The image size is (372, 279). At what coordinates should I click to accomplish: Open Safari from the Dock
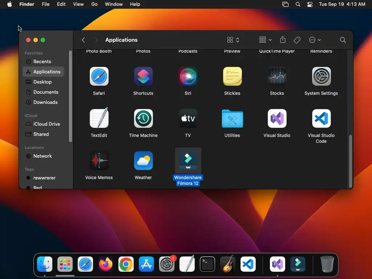pyautogui.click(x=85, y=264)
